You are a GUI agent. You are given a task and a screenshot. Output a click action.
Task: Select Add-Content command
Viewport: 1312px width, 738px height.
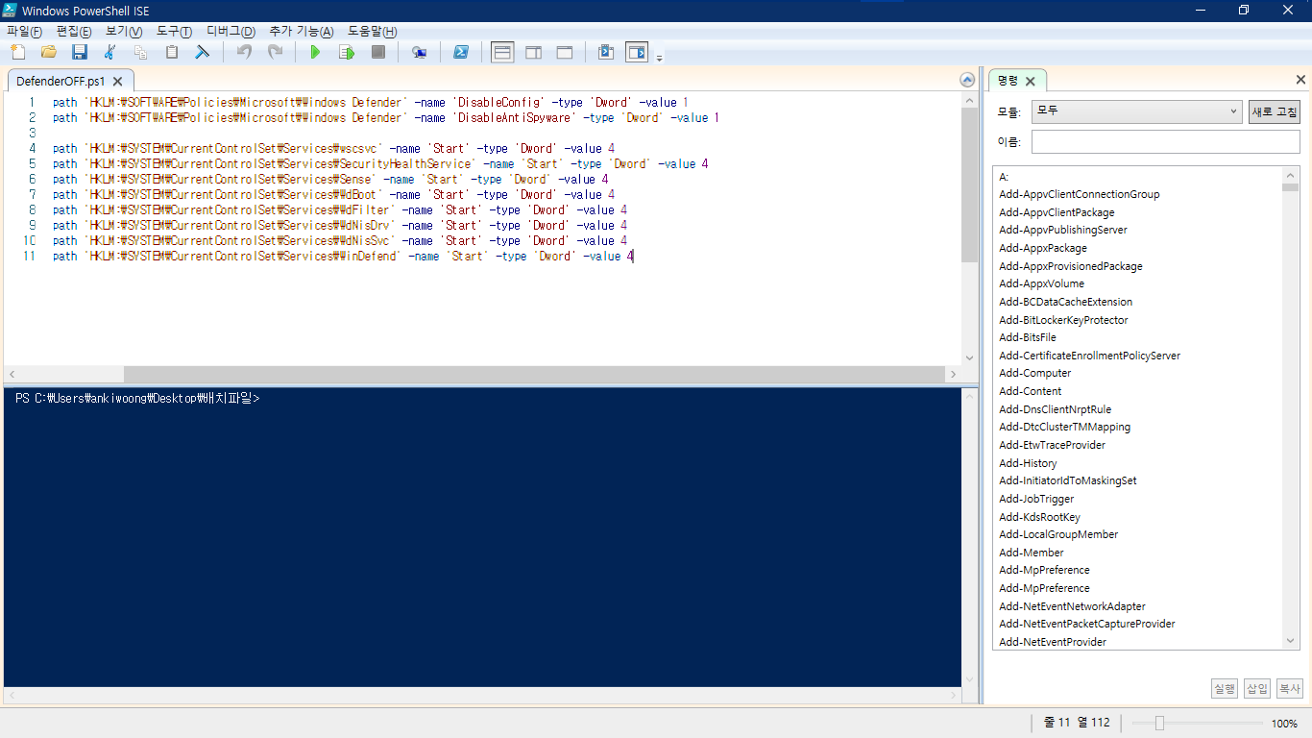1030,391
